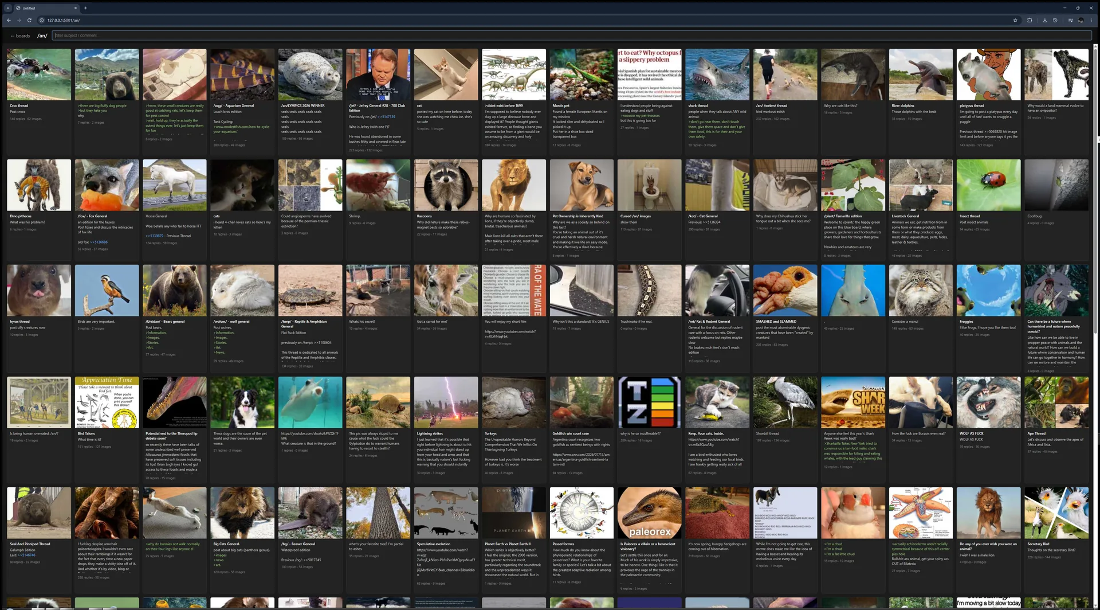
Task: Open the Shark Week thread thumbnail
Action: click(x=853, y=402)
